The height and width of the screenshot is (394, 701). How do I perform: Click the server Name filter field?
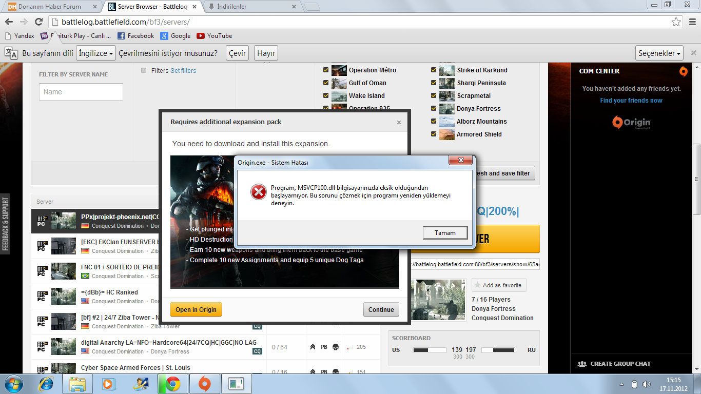pyautogui.click(x=81, y=92)
